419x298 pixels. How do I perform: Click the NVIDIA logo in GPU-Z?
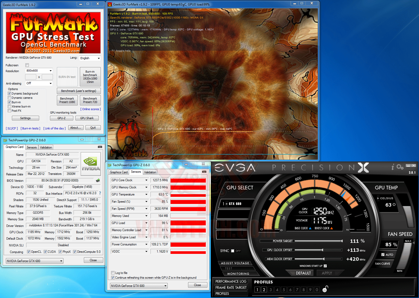click(91, 164)
